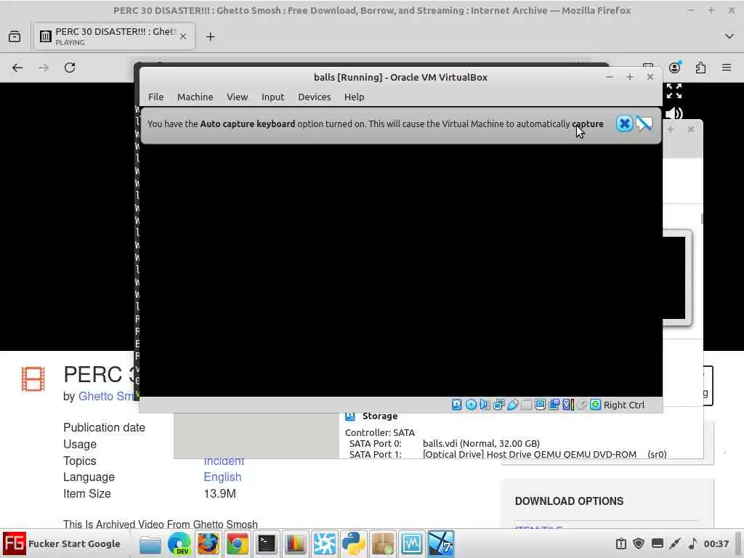This screenshot has width=744, height=558.
Task: Open the package box icon in taskbar
Action: (383, 543)
